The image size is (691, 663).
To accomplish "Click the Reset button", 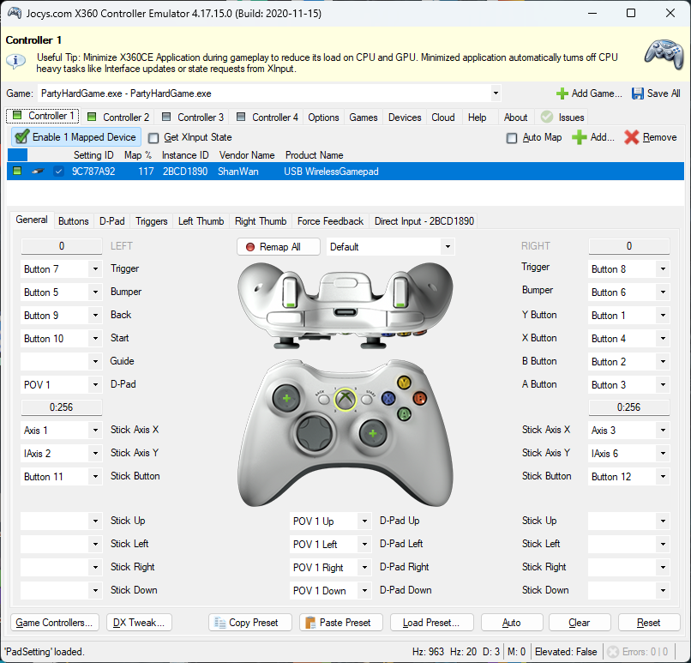I will pyautogui.click(x=649, y=623).
